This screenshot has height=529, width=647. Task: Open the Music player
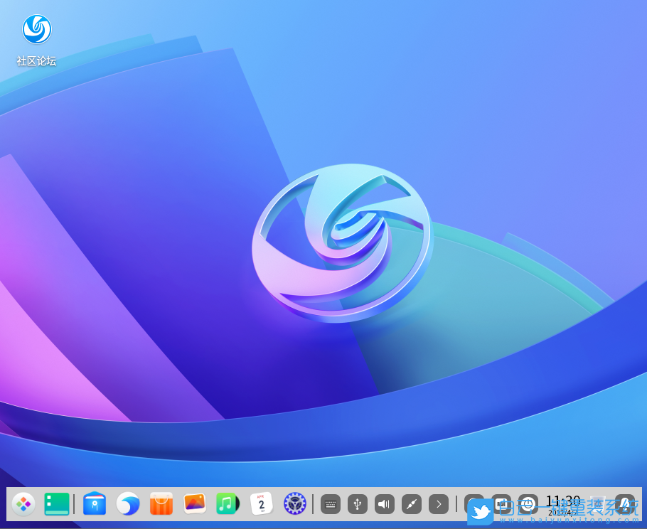click(227, 504)
